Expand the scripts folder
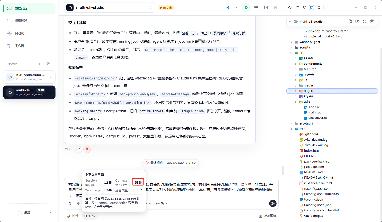 coord(291,47)
